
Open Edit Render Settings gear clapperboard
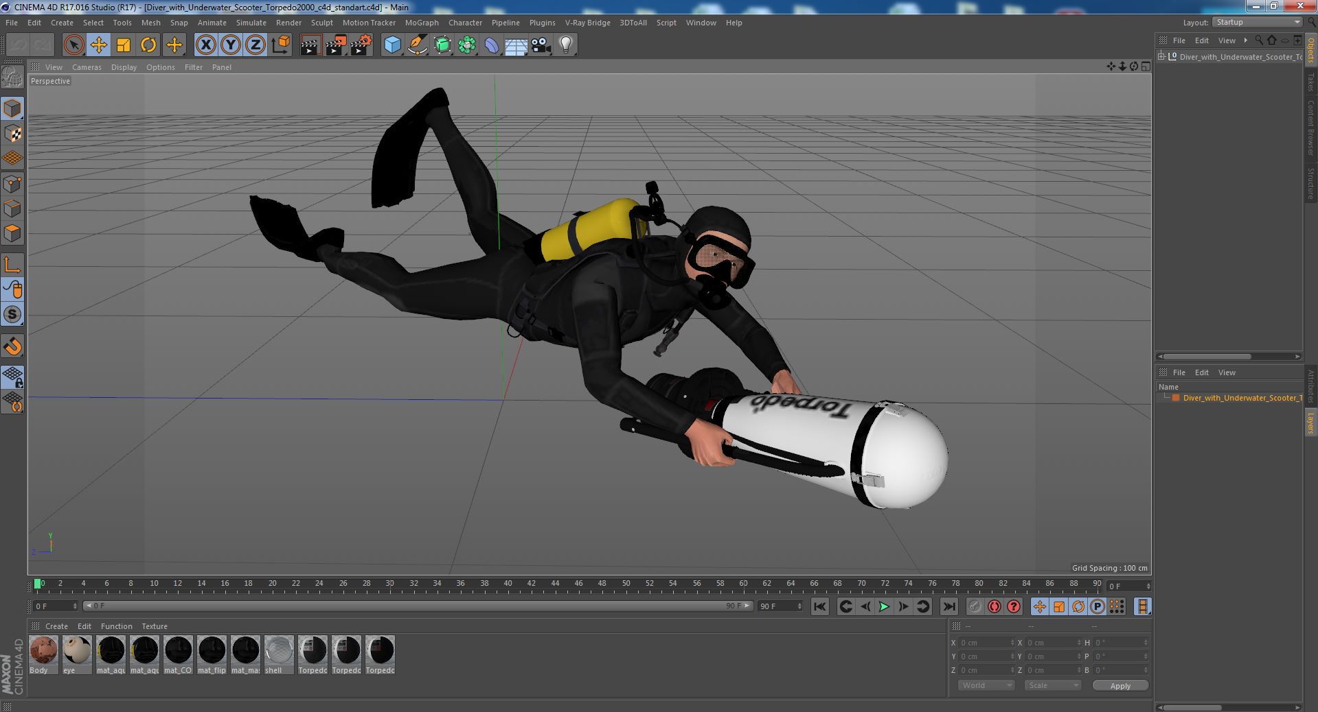[361, 45]
